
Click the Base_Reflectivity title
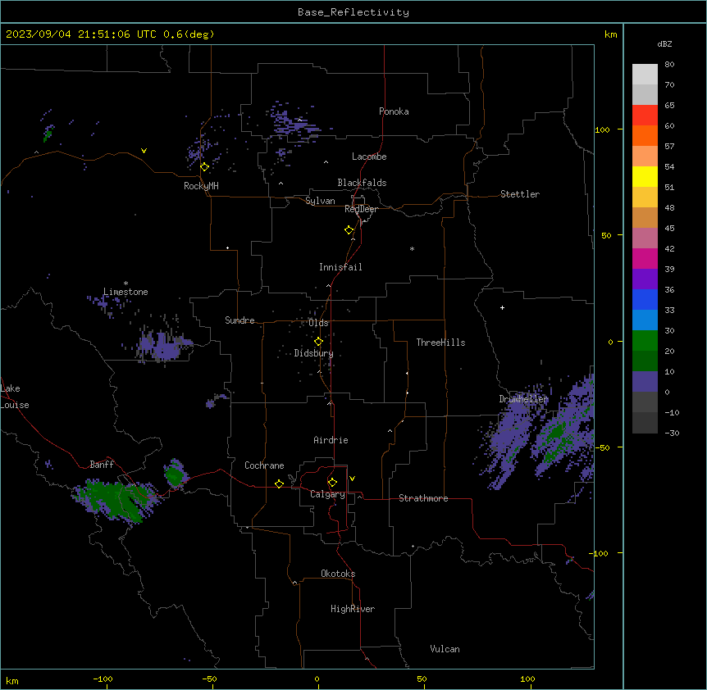[353, 12]
